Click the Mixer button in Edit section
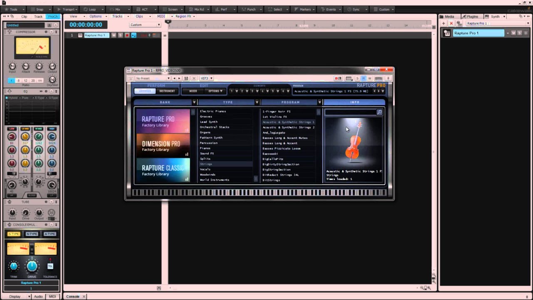Screen dimensions: 533x300 193,91
